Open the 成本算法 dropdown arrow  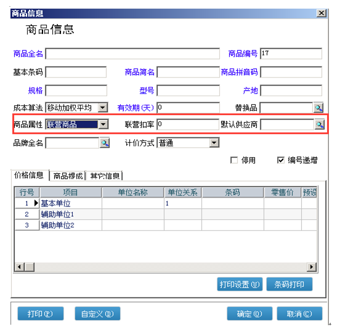tap(103, 108)
